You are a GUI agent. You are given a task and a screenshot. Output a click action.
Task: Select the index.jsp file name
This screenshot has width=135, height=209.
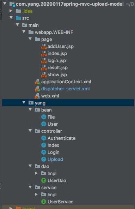point(57,54)
